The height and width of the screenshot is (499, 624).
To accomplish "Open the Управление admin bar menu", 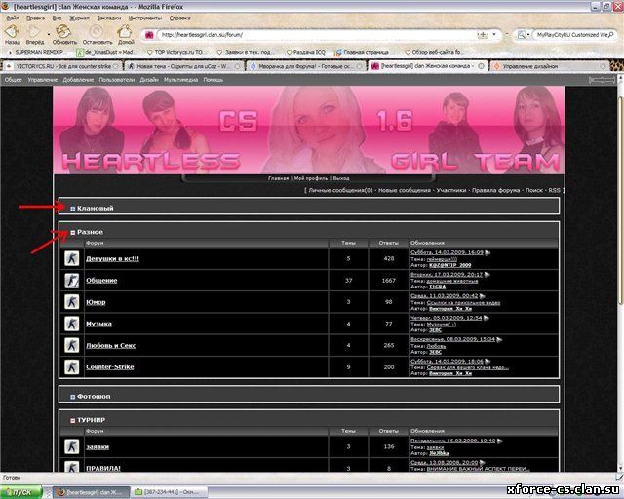I will [43, 80].
